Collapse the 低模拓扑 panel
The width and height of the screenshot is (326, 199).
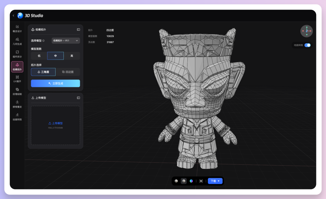coord(78,29)
